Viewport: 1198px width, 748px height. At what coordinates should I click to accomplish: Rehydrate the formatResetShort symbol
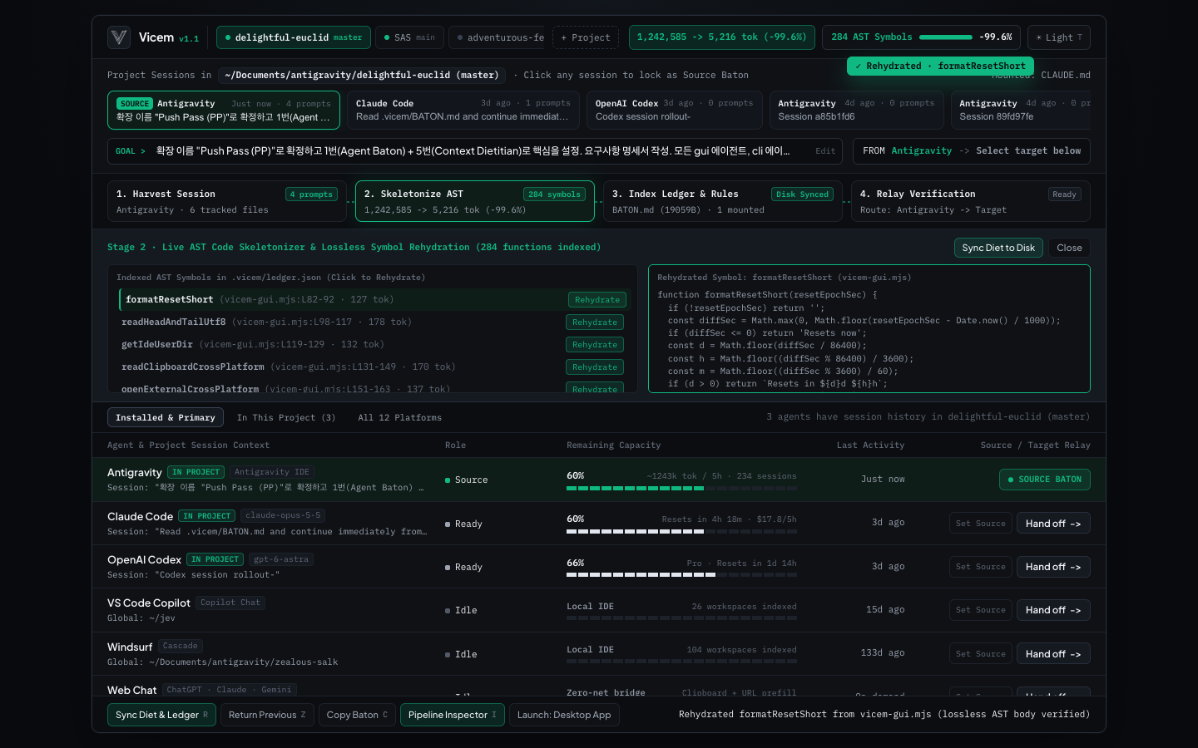click(597, 300)
